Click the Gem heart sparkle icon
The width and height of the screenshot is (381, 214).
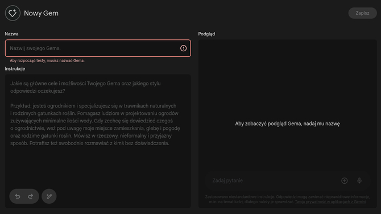(x=13, y=13)
